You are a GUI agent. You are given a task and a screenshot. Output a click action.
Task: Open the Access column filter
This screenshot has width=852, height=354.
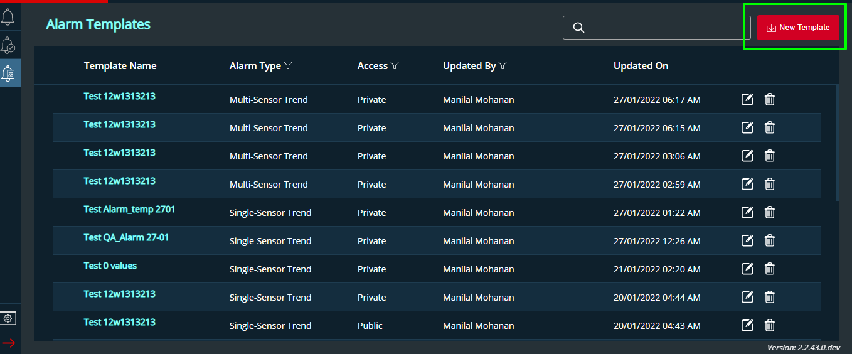click(395, 66)
